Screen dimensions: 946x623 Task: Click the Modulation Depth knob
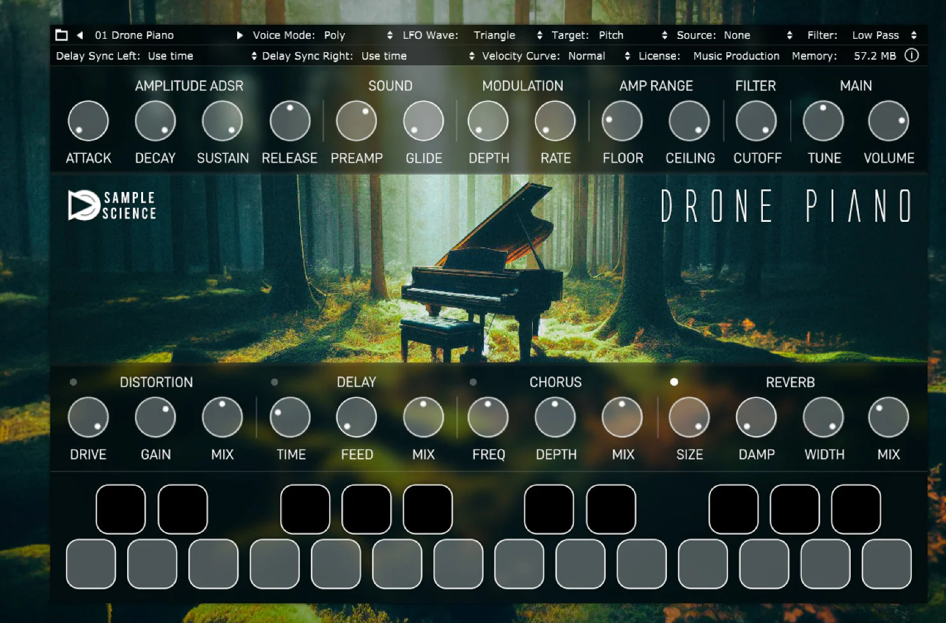click(x=488, y=121)
